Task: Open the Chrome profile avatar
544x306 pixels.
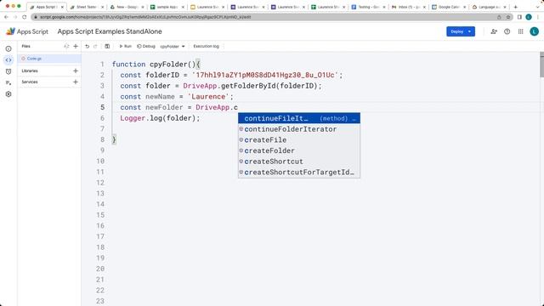Action: 529,17
